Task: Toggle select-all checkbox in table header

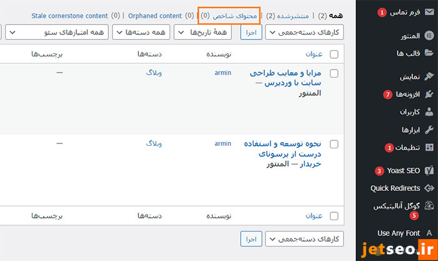Action: coord(334,54)
